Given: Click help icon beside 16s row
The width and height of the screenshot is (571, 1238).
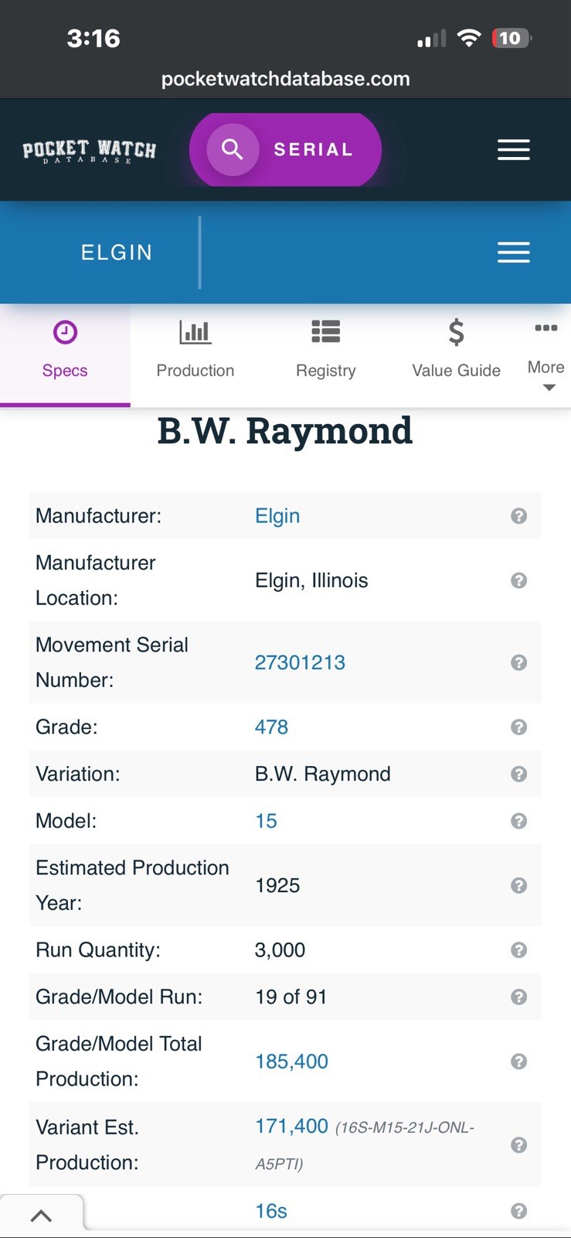Looking at the screenshot, I should (x=519, y=1211).
